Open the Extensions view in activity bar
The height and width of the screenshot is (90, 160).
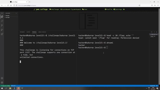[x=2, y=34]
